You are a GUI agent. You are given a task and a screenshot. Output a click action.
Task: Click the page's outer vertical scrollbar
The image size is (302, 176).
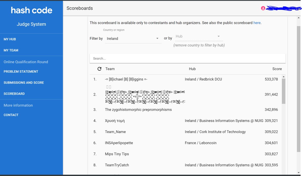(x=299, y=89)
